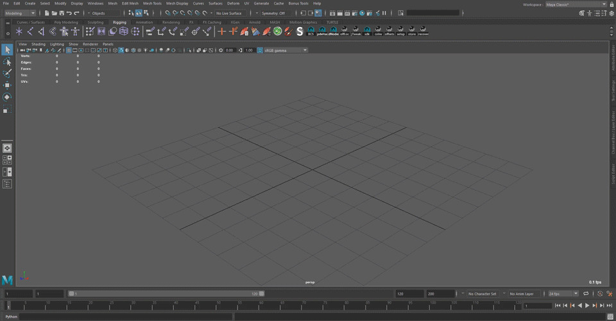Toggle the Outliner panel icon
This screenshot has height=321, width=616.
pyautogui.click(x=7, y=184)
